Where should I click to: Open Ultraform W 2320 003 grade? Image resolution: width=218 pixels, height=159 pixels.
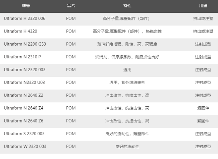click(25, 146)
